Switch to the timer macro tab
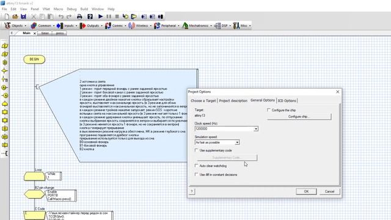Screen dimensions: 391x220 (x=45, y=33)
